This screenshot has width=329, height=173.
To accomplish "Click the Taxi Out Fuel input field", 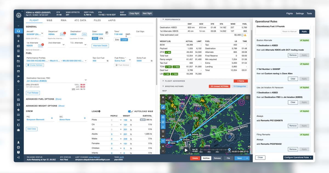I will coord(101,61).
